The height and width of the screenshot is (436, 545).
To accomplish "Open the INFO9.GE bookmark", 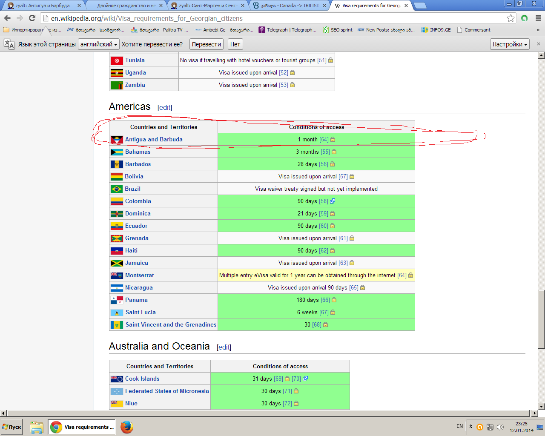I will [436, 30].
